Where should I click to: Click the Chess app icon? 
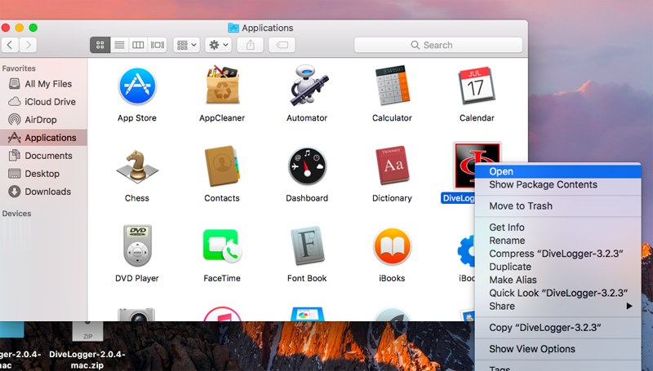coord(137,166)
